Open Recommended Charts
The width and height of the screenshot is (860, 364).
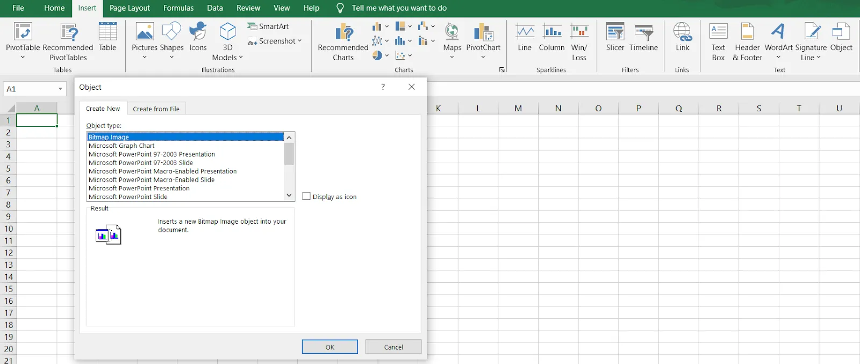tap(343, 41)
